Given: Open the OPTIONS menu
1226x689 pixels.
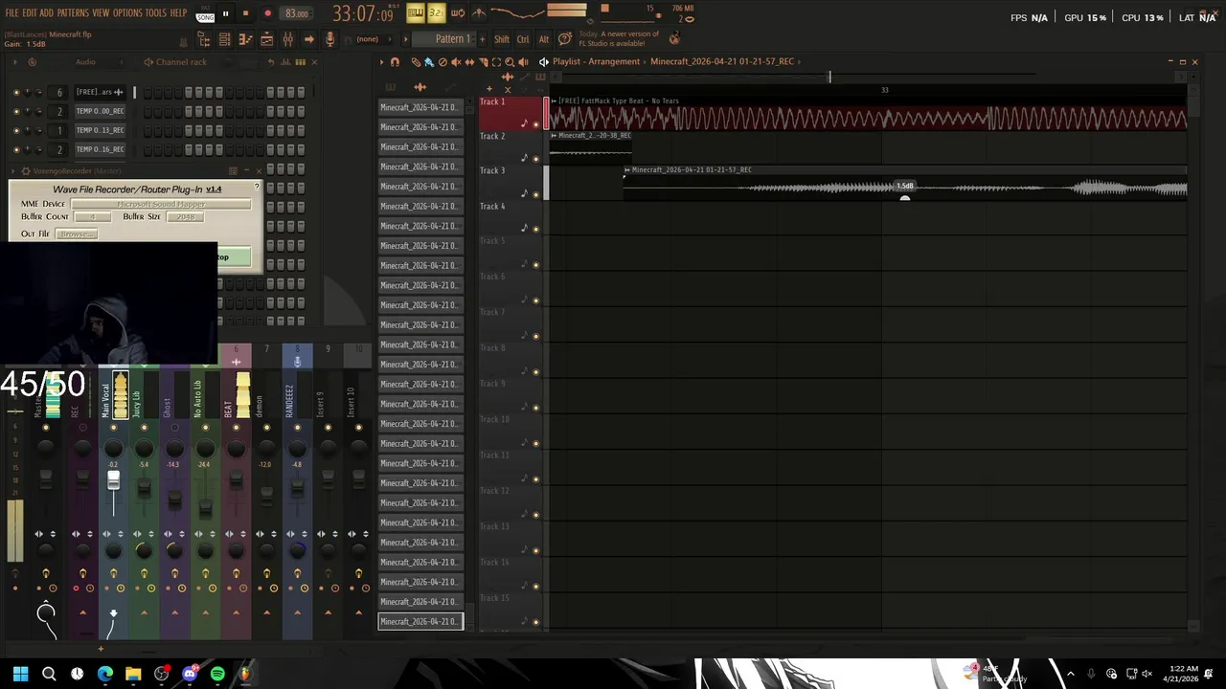Looking at the screenshot, I should (127, 13).
